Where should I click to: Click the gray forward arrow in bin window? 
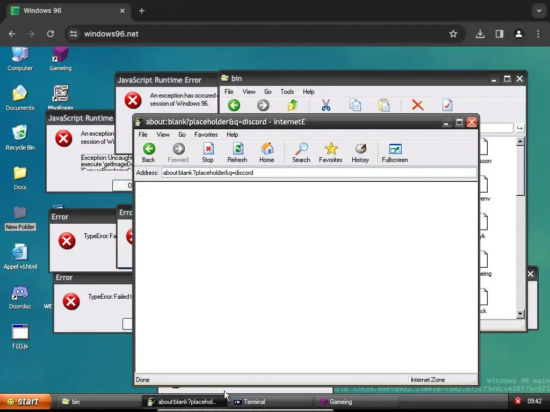coord(263,105)
